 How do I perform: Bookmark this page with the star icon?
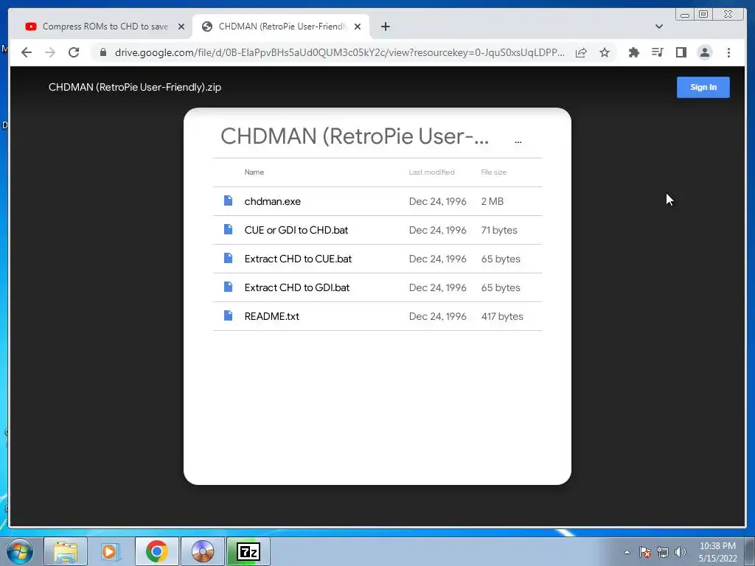coord(605,52)
